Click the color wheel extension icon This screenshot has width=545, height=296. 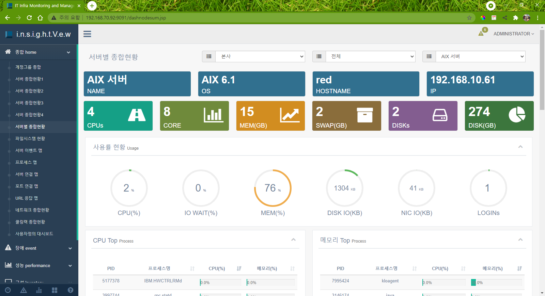[483, 18]
